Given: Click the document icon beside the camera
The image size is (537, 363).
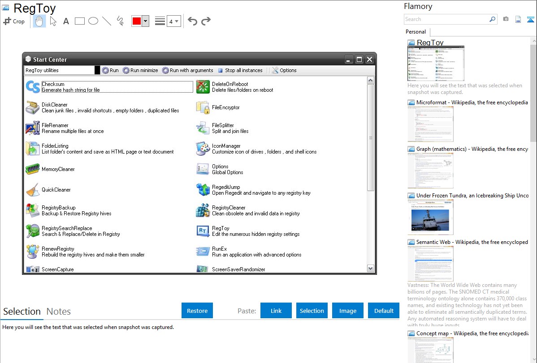Looking at the screenshot, I should [518, 19].
